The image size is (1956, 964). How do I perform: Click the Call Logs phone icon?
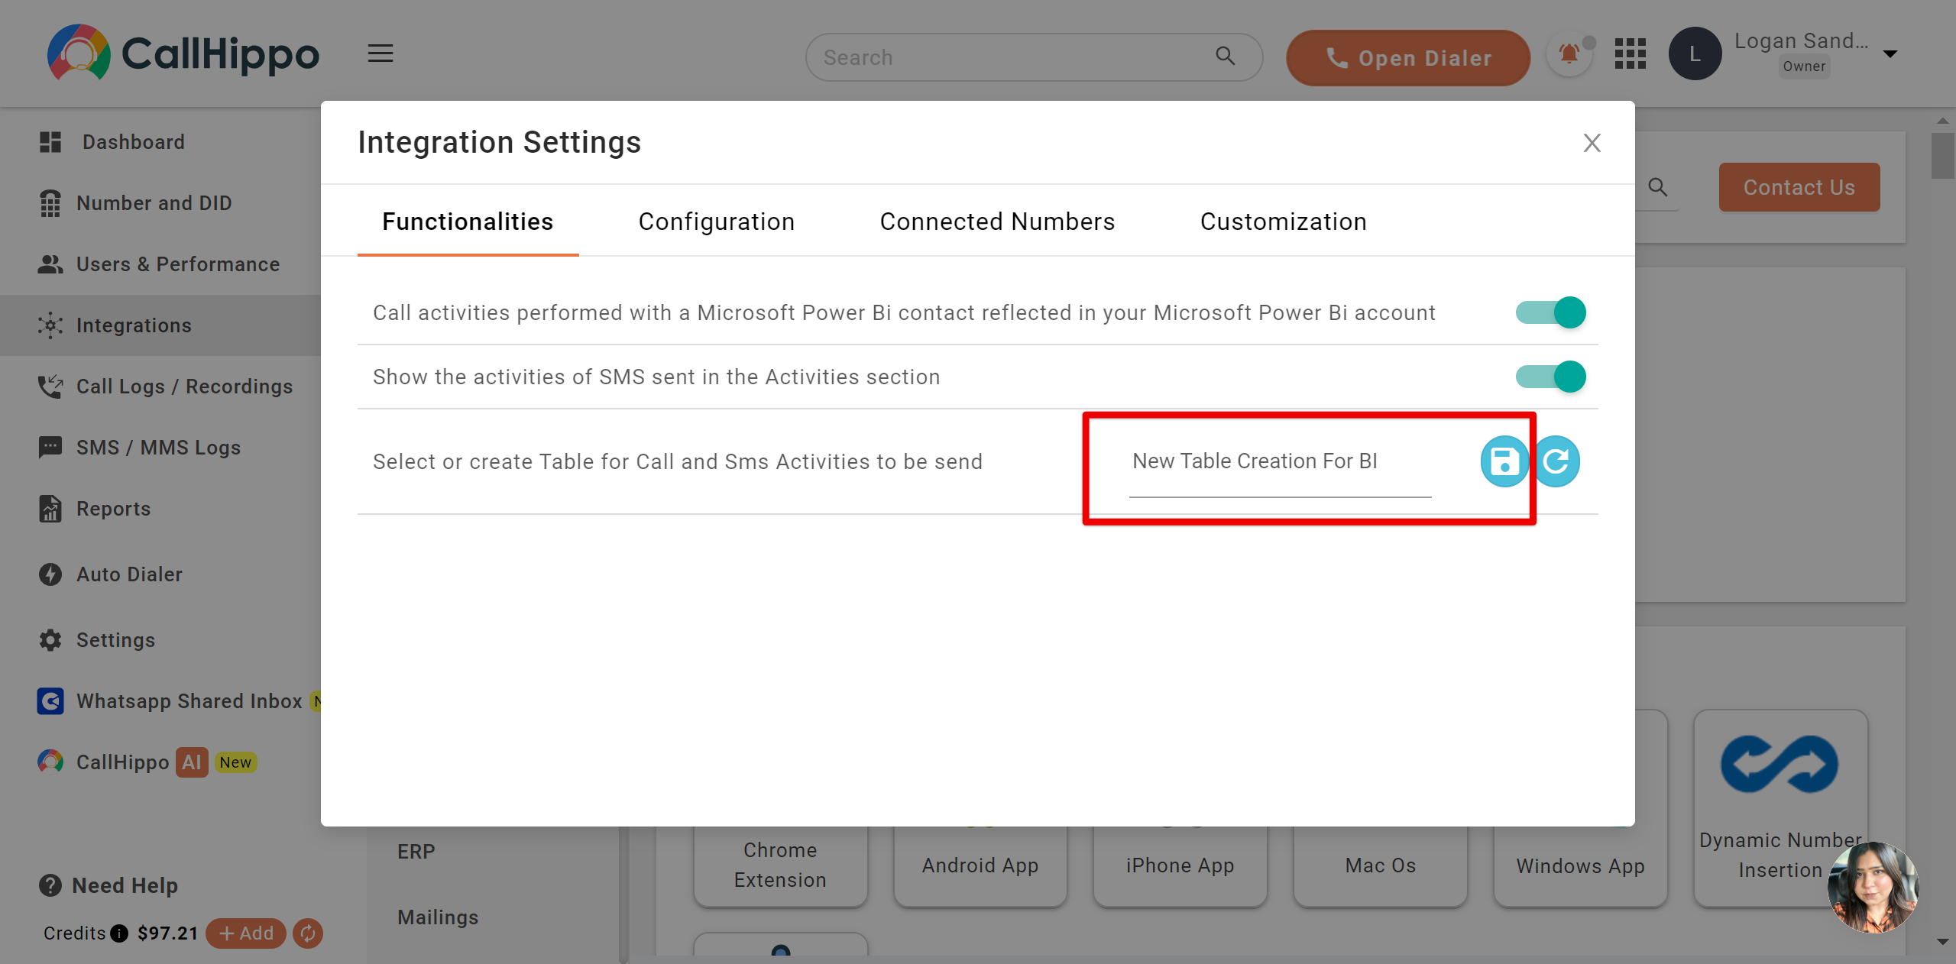point(50,387)
